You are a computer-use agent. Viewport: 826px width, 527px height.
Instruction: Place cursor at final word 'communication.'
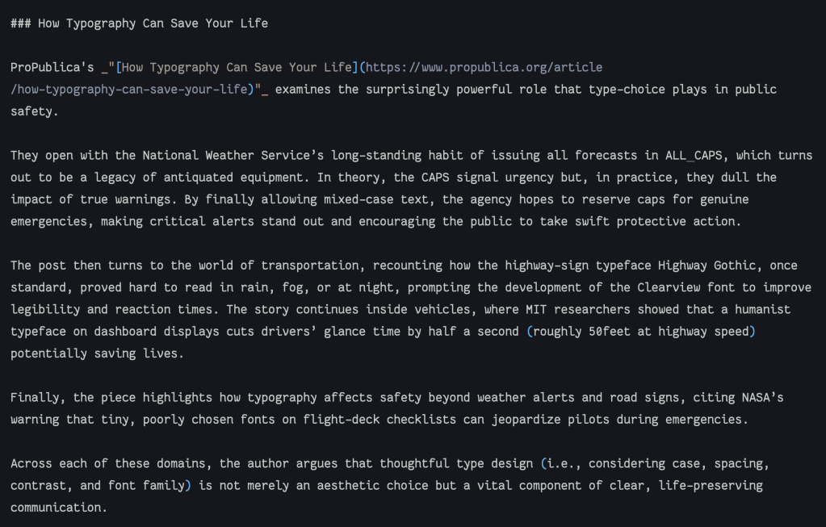(x=58, y=508)
